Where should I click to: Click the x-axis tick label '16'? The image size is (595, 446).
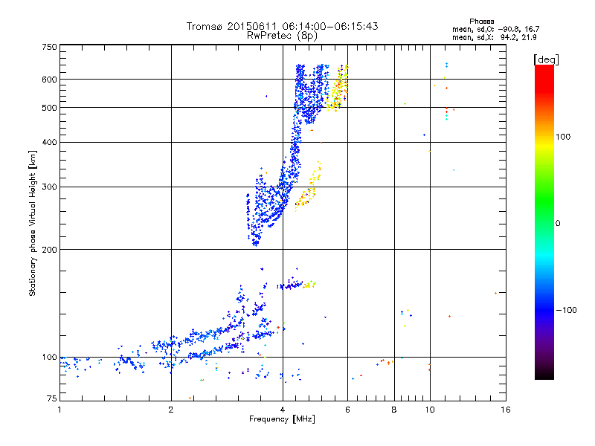pos(506,410)
